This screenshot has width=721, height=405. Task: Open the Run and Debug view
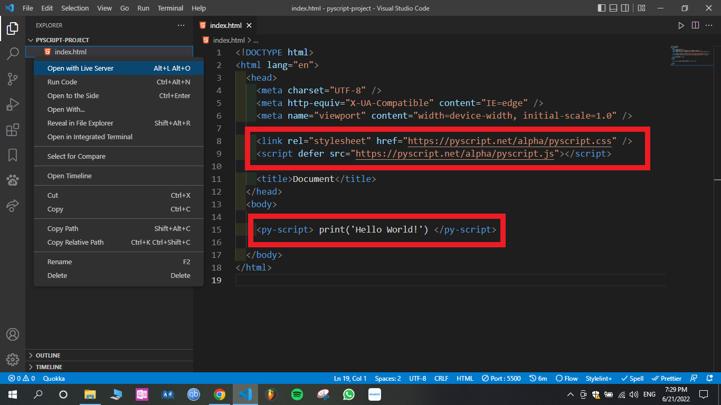point(13,104)
